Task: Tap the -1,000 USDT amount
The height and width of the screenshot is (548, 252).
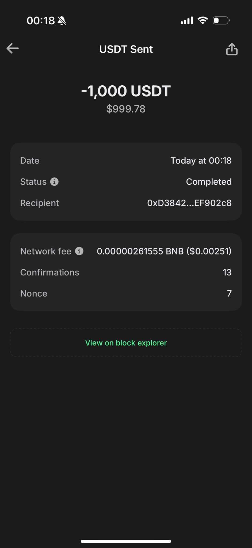Action: (126, 91)
